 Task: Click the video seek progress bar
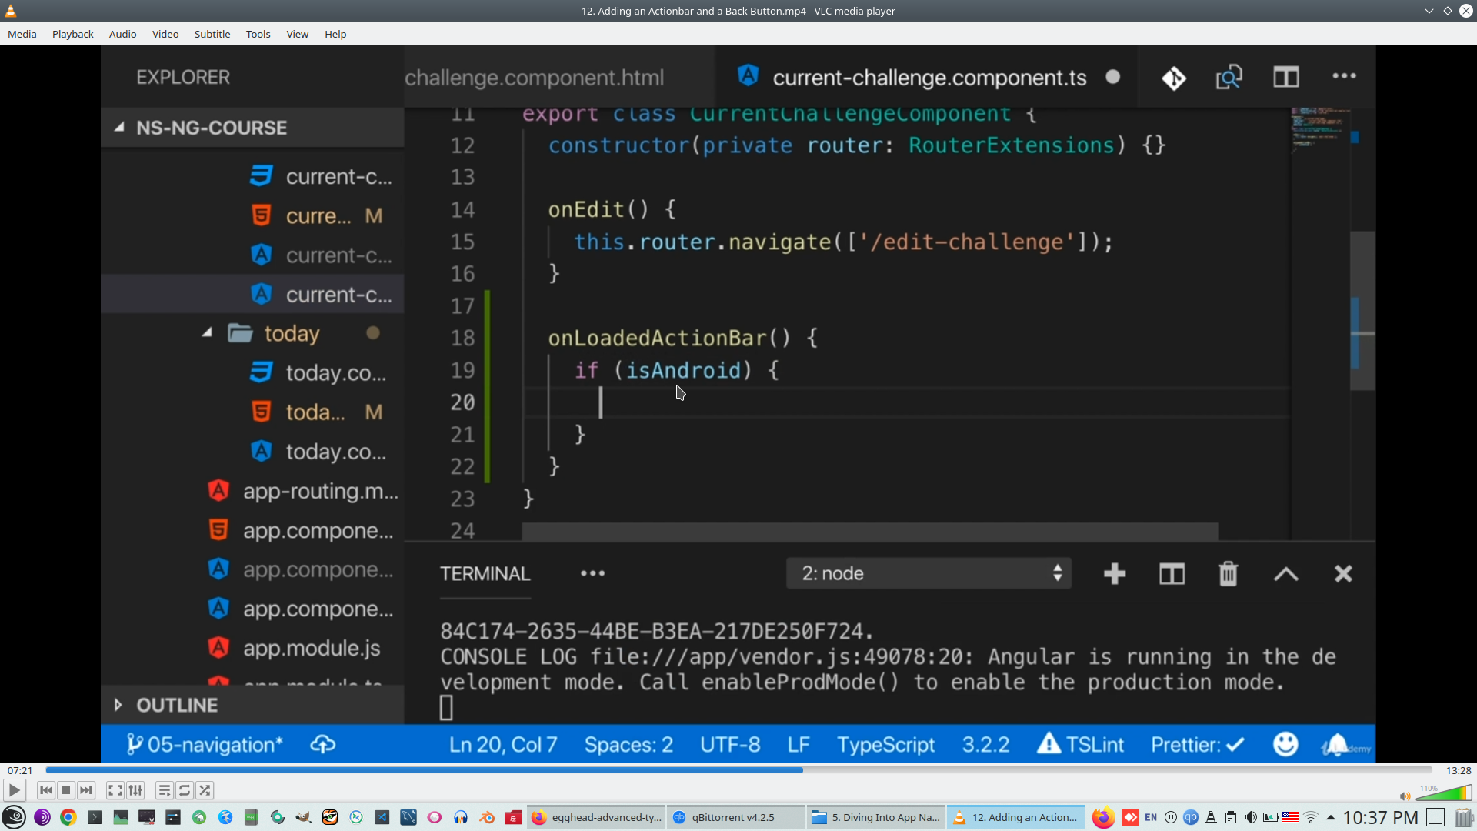point(738,770)
